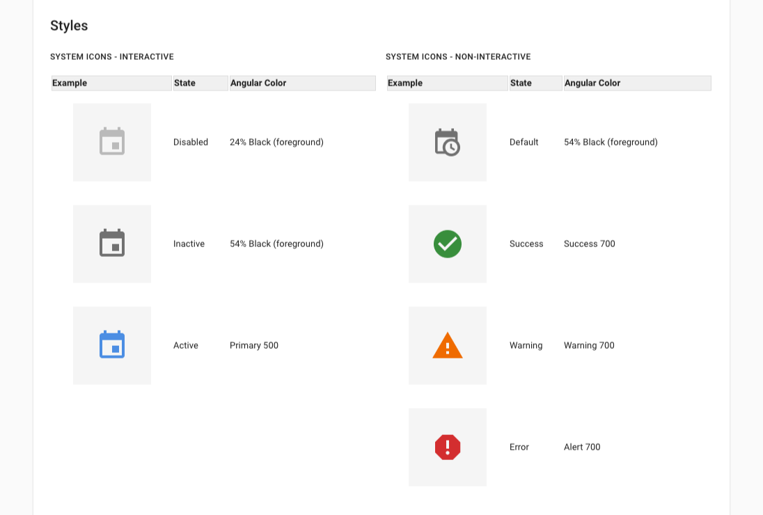Click the Alert 700 color label
The height and width of the screenshot is (515, 763).
coord(582,447)
